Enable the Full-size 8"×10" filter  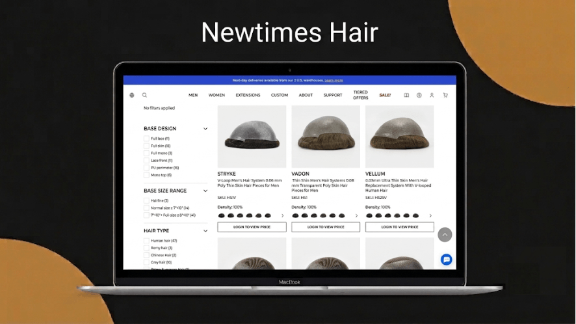point(146,215)
